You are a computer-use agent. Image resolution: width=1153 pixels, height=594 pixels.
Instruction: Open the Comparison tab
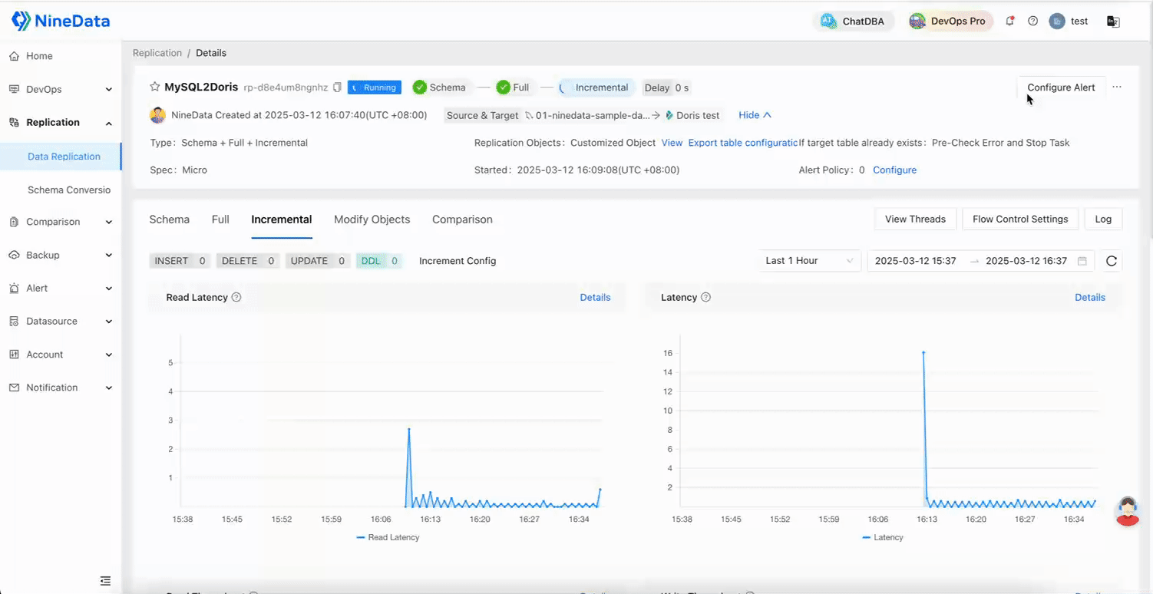tap(462, 219)
